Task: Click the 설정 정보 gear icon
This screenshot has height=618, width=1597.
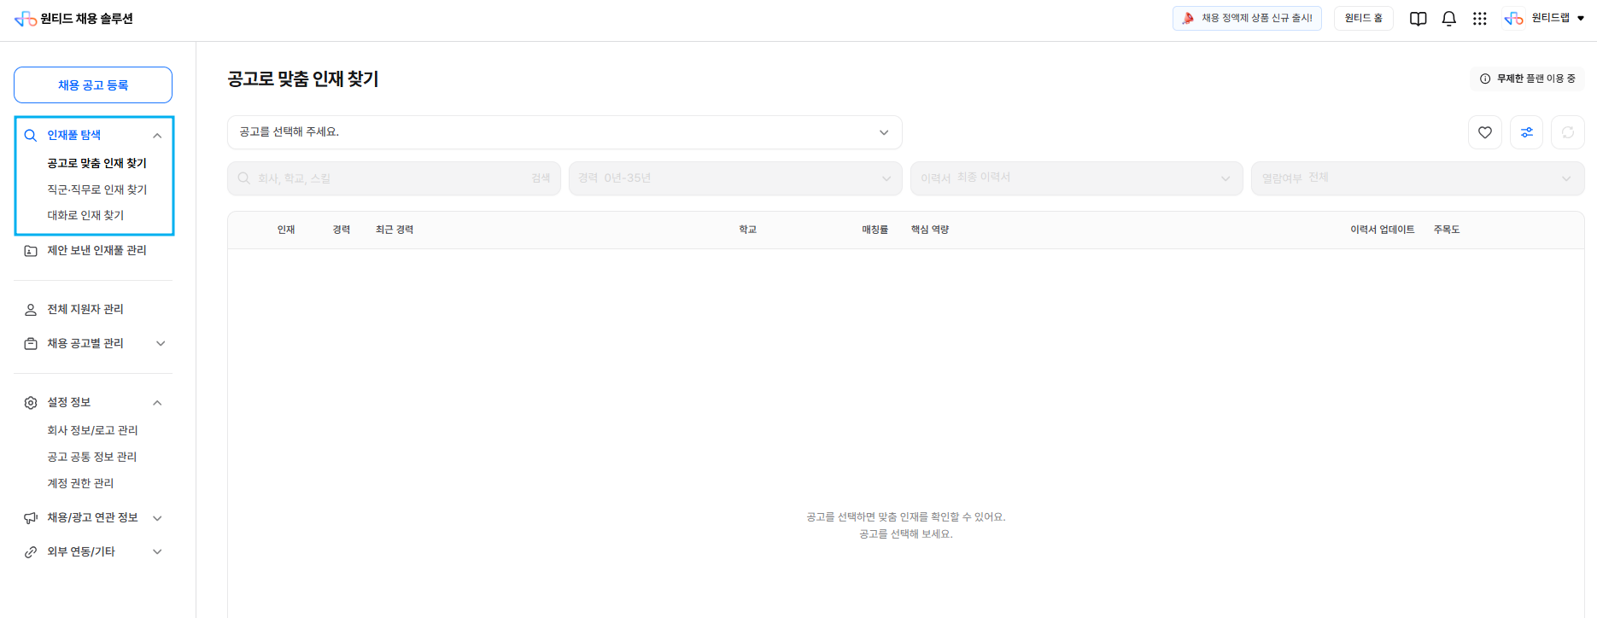Action: click(31, 403)
